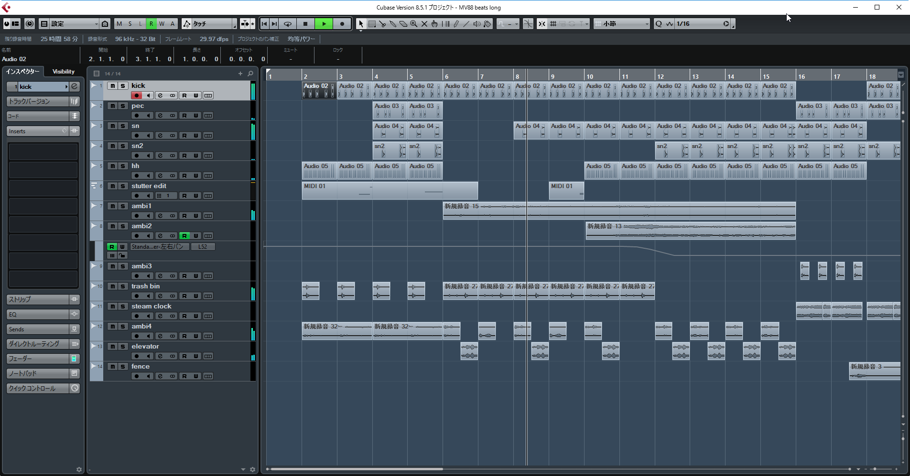
Task: Open the Inserts inspector section
Action: click(37, 131)
